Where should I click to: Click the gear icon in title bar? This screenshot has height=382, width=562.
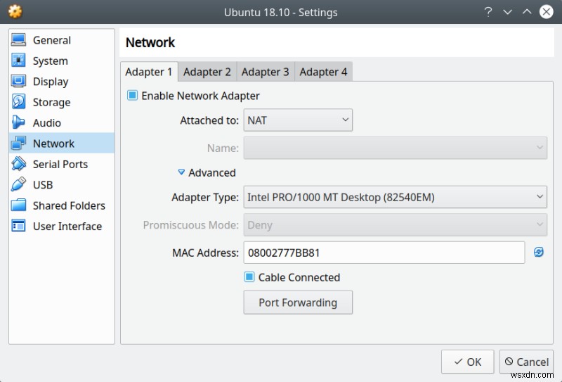coord(15,11)
